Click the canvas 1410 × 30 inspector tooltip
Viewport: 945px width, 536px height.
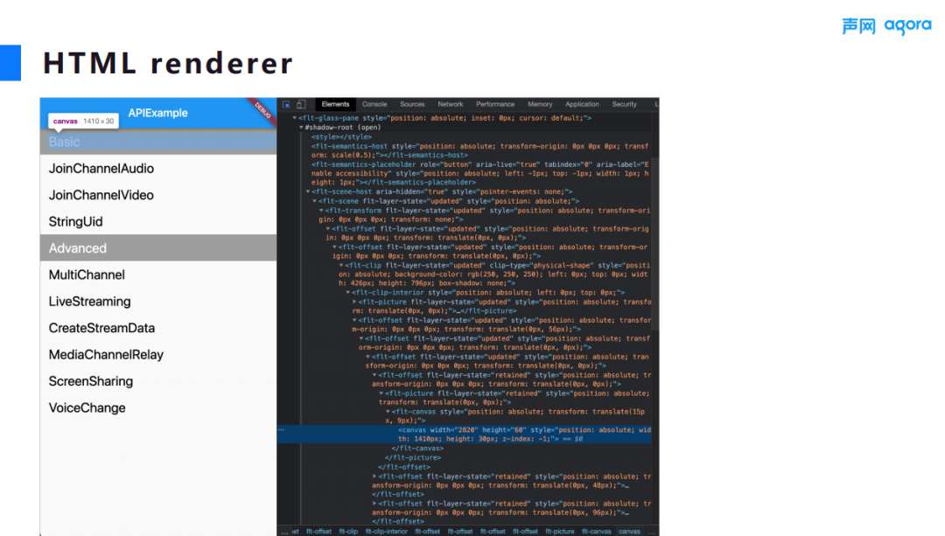click(83, 121)
